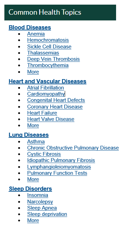Viewport: 124px width, 229px height.
Task: Open the Sleep Disorders heading link
Action: (30, 189)
